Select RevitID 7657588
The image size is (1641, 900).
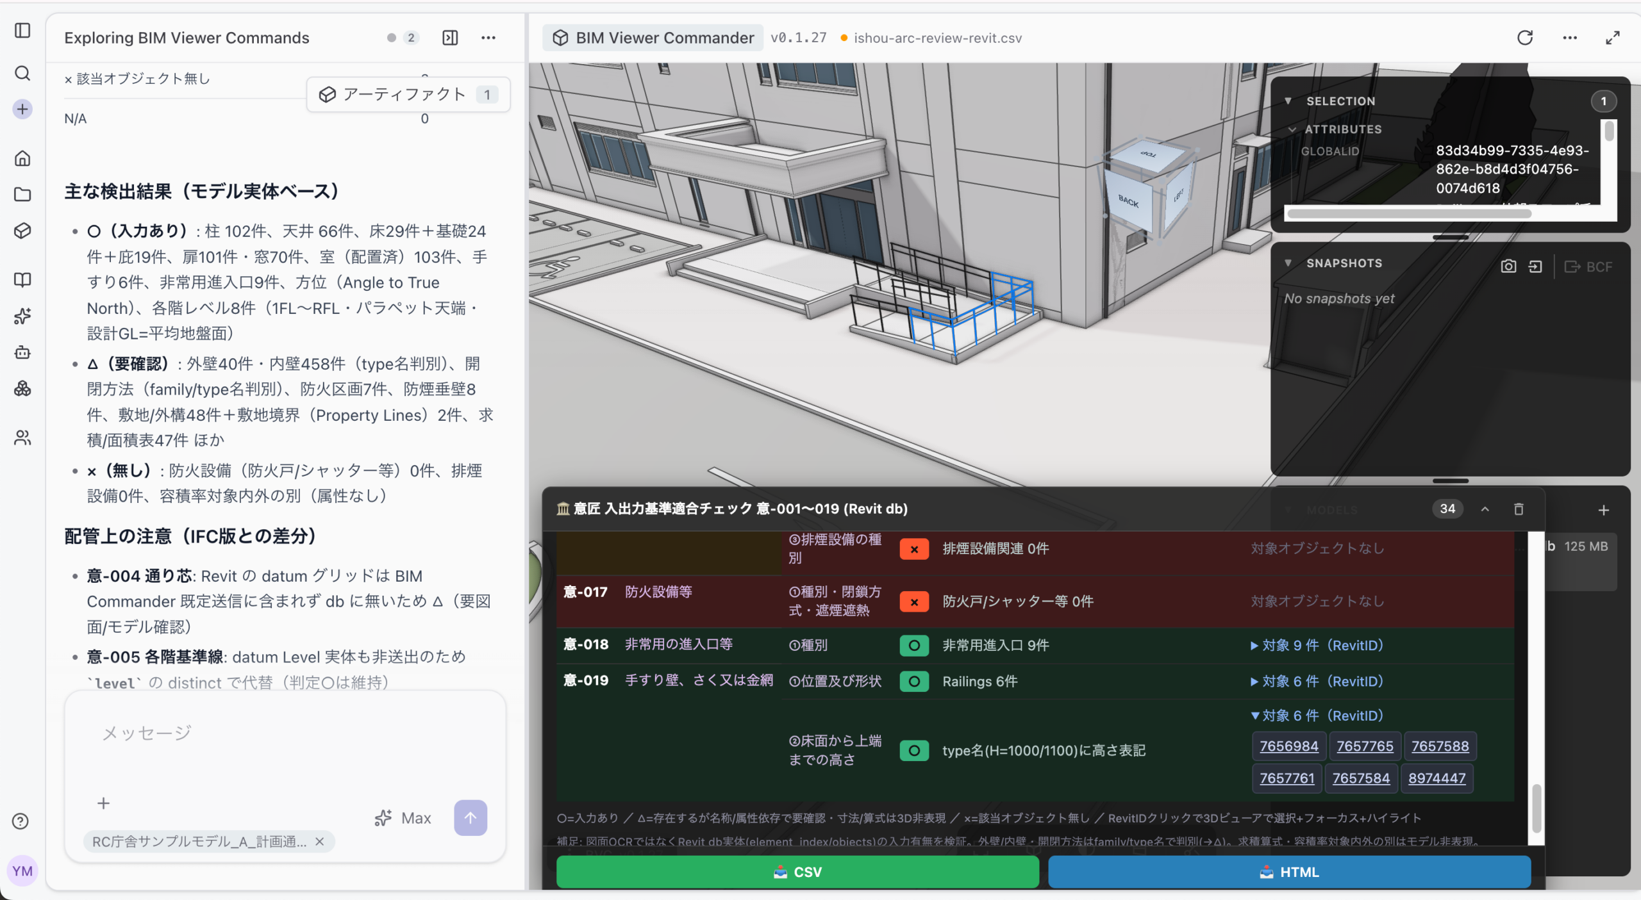tap(1440, 746)
